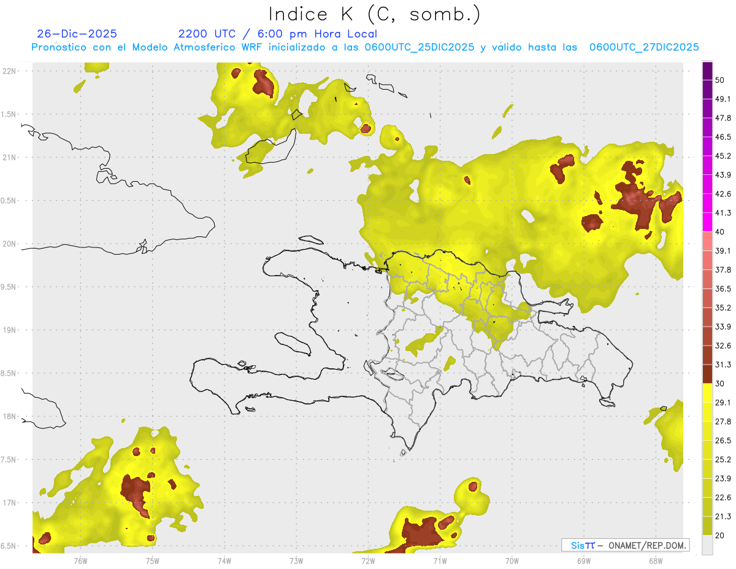Click the color bar value "46.5"
Screen dimensions: 736x569
(723, 137)
